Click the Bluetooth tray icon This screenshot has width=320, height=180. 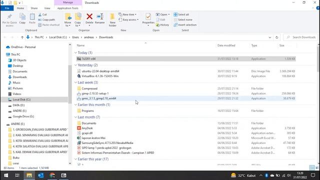(x=266, y=175)
